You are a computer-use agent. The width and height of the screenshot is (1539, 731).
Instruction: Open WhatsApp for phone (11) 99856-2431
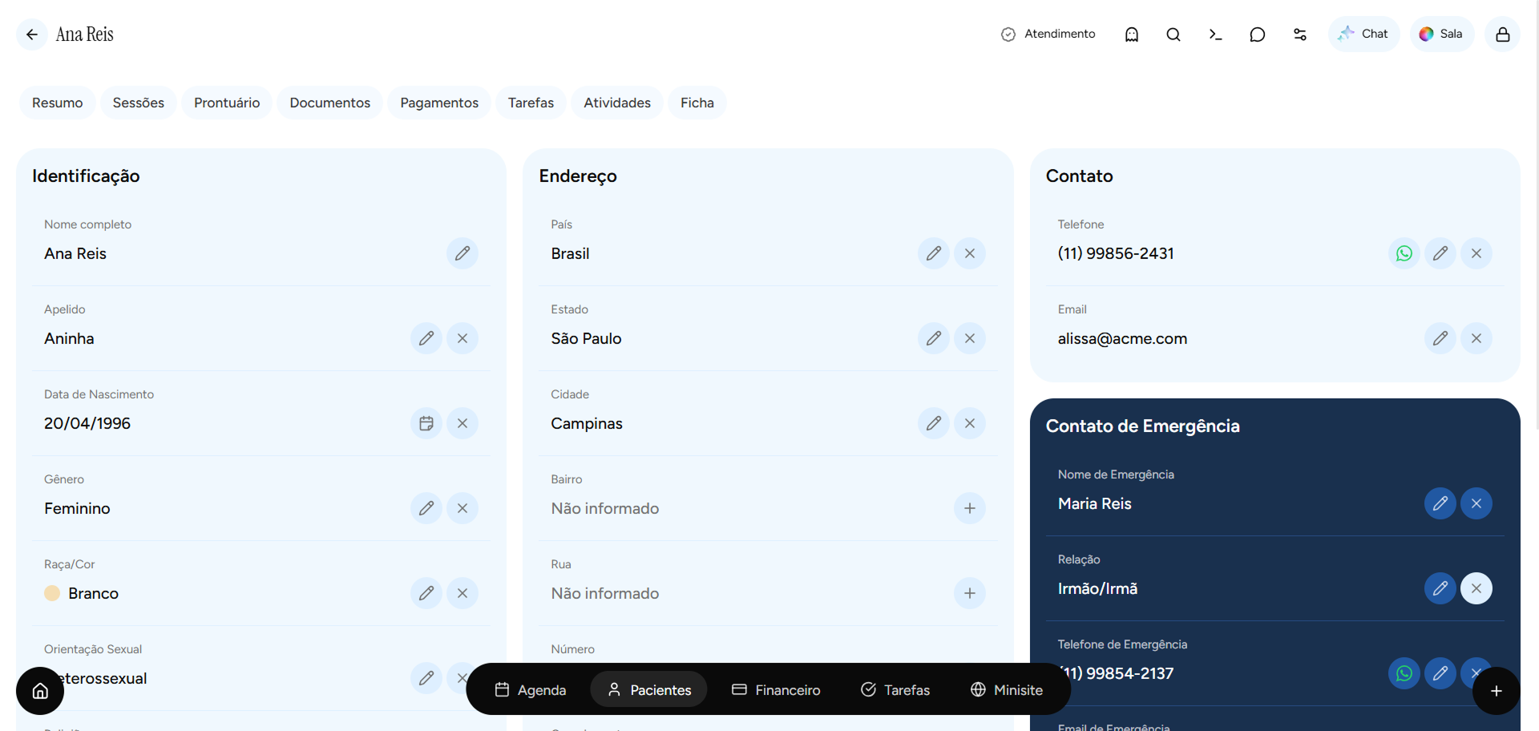1404,253
